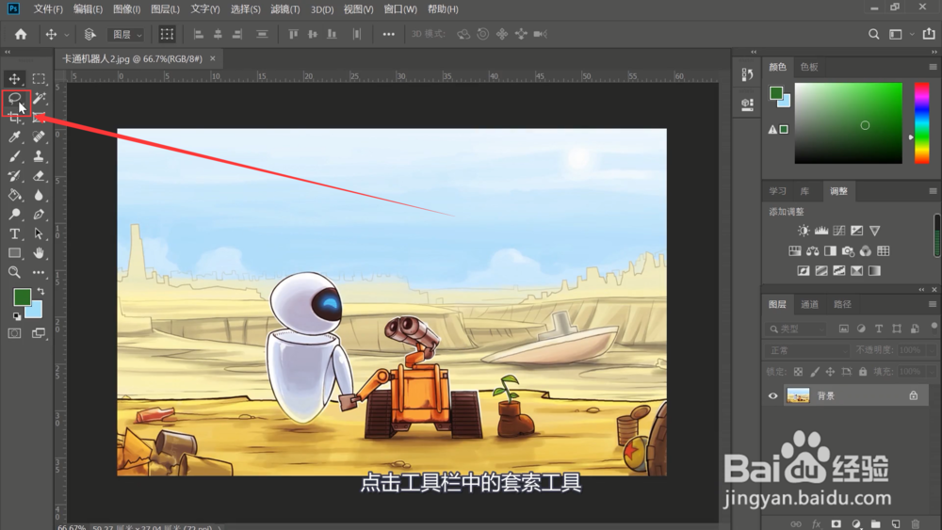Open the Edit Toolbar three-dots menu

39,272
